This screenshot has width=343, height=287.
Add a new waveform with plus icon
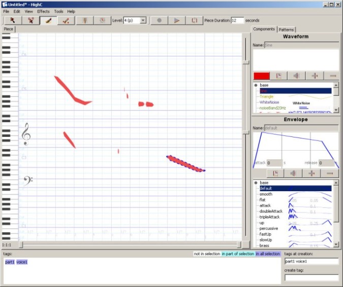315,76
